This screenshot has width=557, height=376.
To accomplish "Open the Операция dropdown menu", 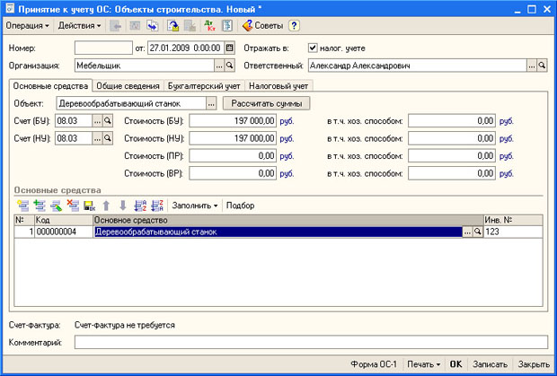I will pyautogui.click(x=27, y=25).
